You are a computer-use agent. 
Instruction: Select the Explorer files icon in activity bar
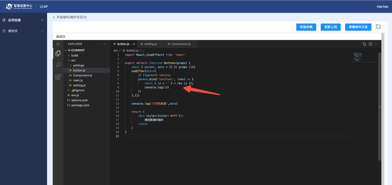58,53
